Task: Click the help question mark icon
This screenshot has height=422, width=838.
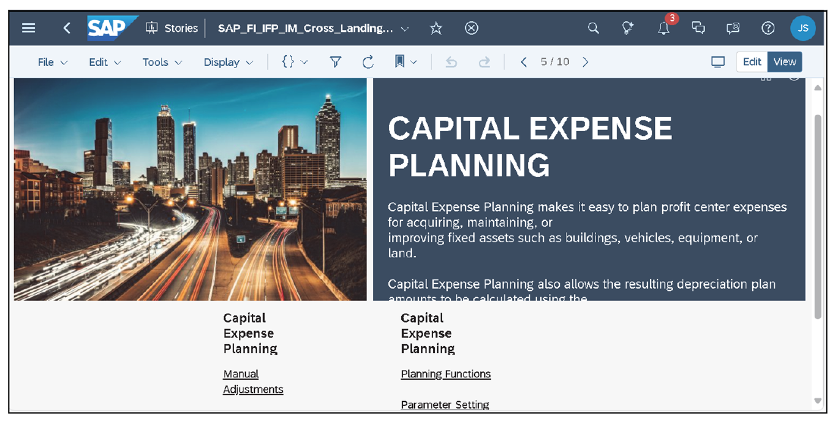Action: pyautogui.click(x=768, y=28)
